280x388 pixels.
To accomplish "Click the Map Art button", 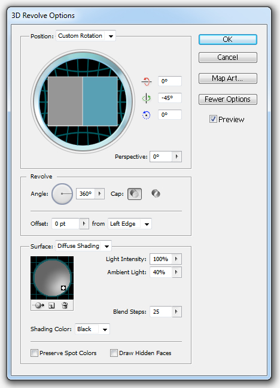I will pos(228,78).
